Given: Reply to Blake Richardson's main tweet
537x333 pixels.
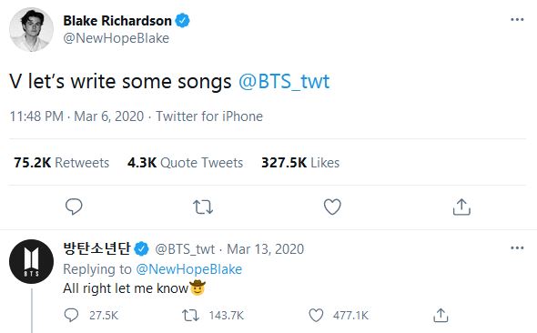Looking at the screenshot, I should (74, 207).
